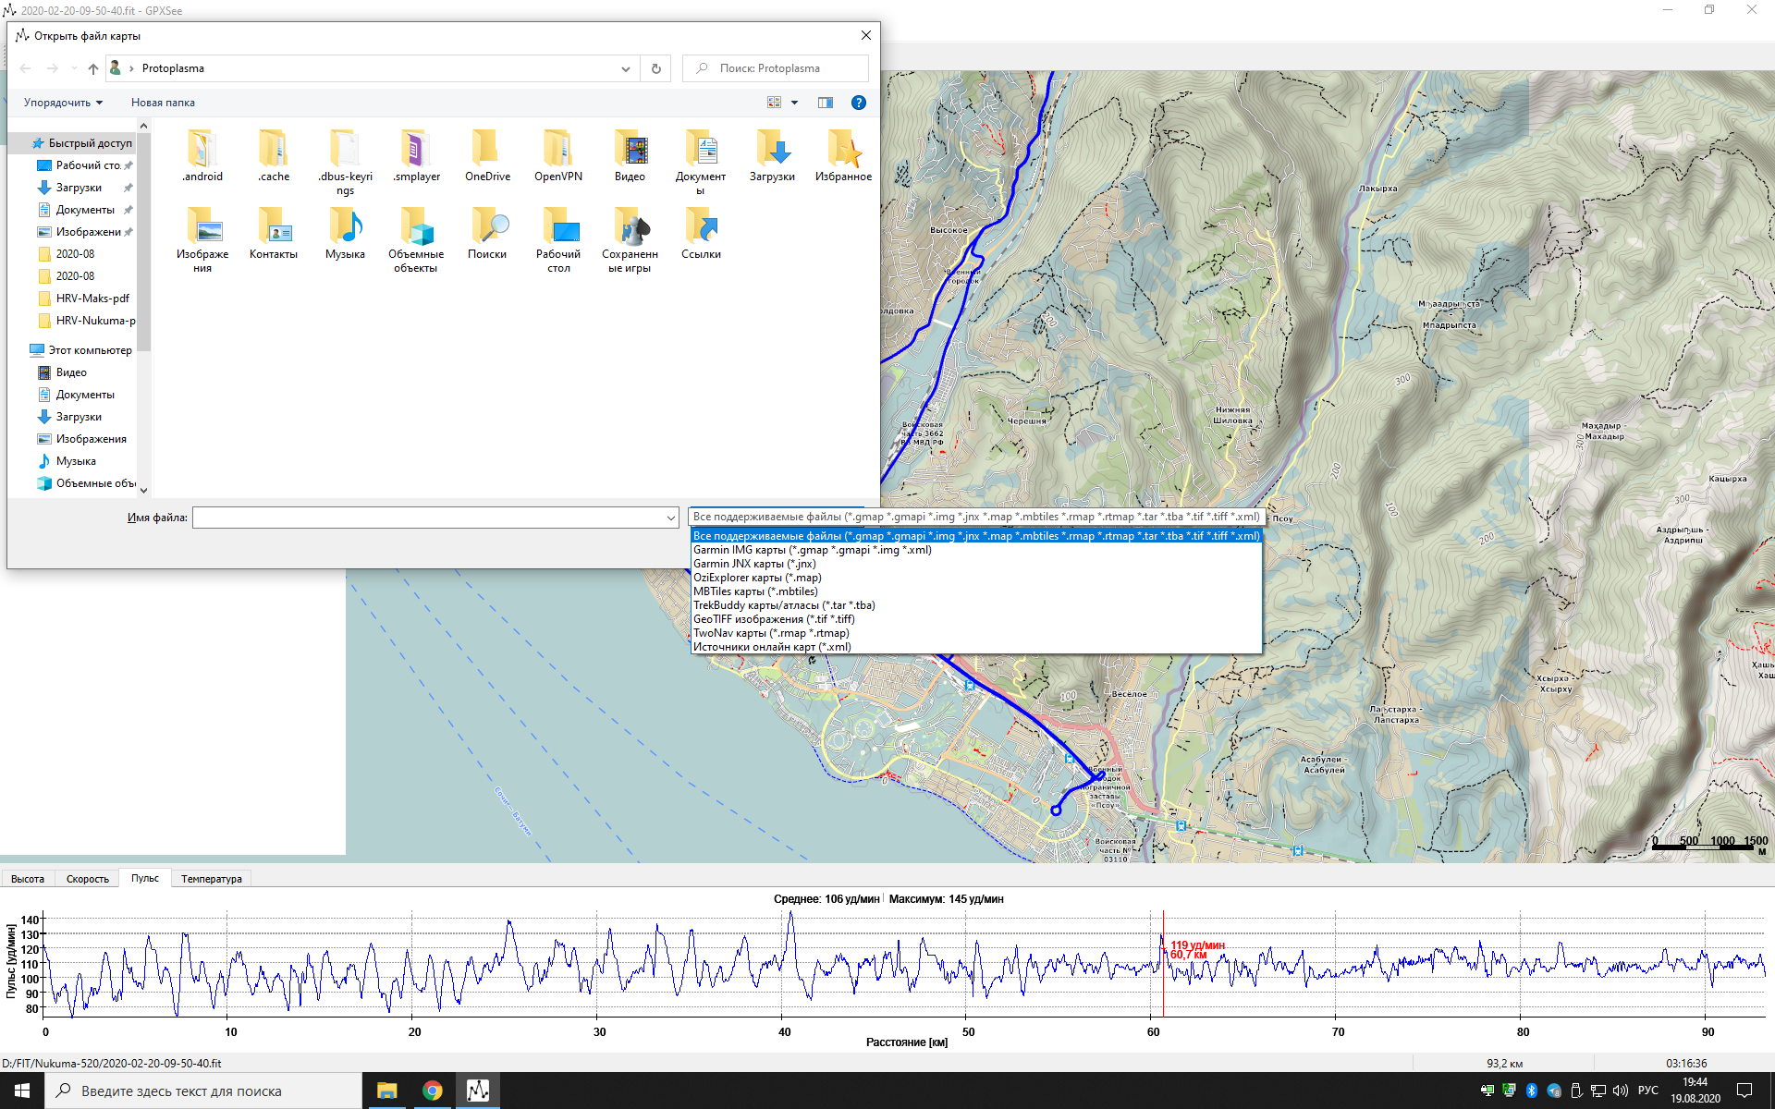Open the Ссылки folder
Viewport: 1775px width, 1109px height.
point(701,233)
